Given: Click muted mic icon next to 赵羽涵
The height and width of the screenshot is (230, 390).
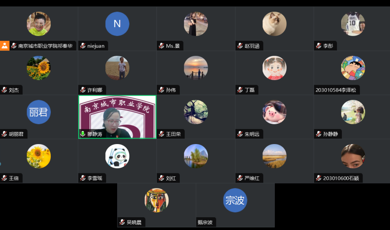Looking at the screenshot, I should [240, 46].
